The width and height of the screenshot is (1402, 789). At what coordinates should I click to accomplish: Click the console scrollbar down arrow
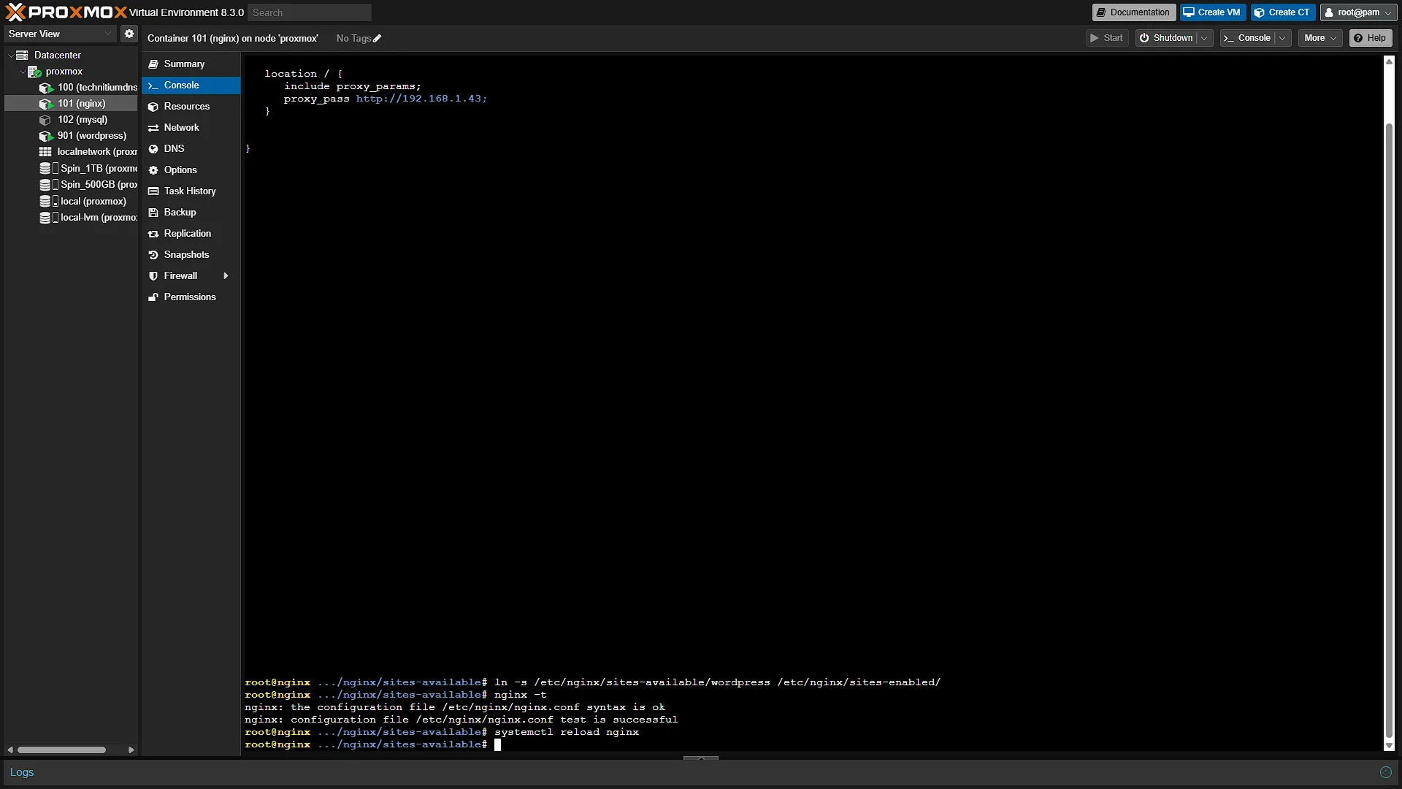(x=1389, y=746)
